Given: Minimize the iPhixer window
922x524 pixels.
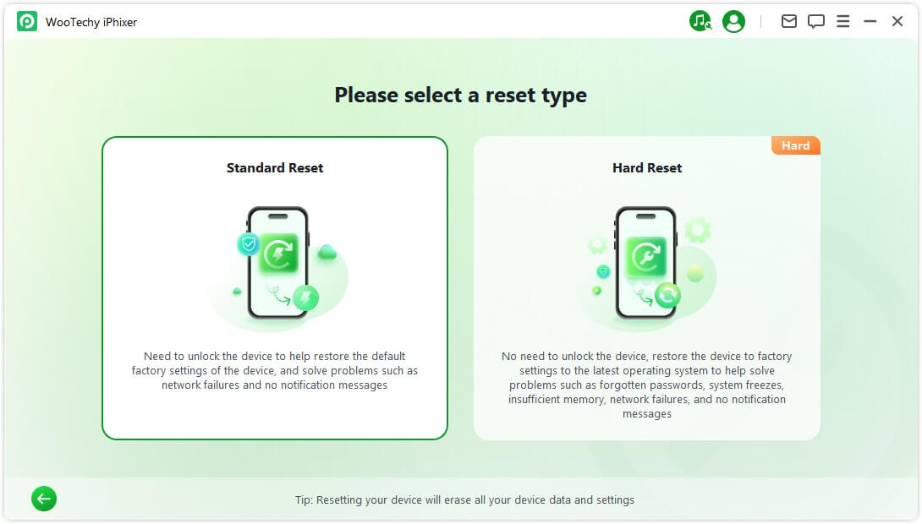Looking at the screenshot, I should point(870,22).
